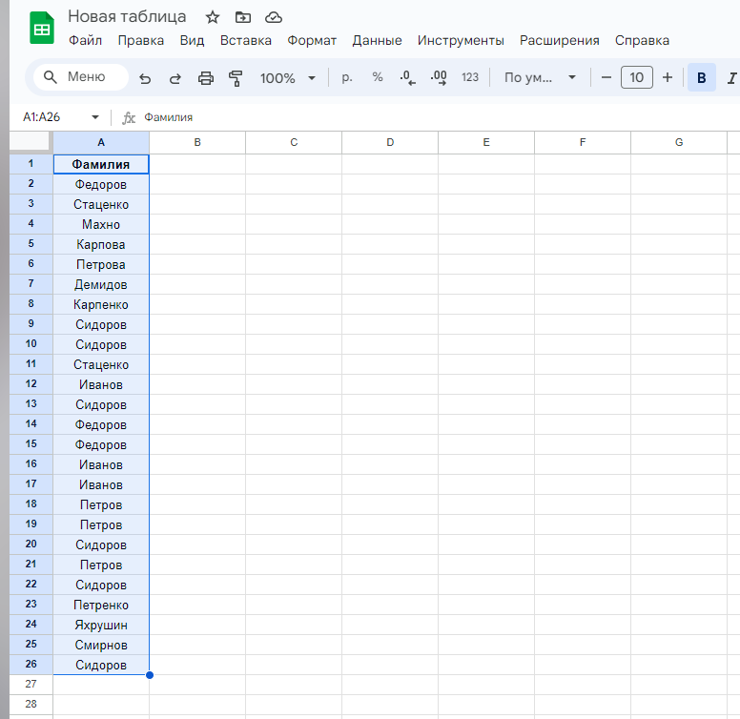Select cell with Смирнов
Image resolution: width=740 pixels, height=719 pixels.
pos(101,645)
